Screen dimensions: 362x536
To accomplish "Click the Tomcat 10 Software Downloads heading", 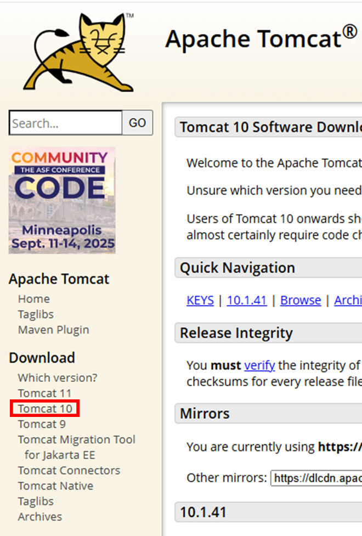I will click(271, 127).
